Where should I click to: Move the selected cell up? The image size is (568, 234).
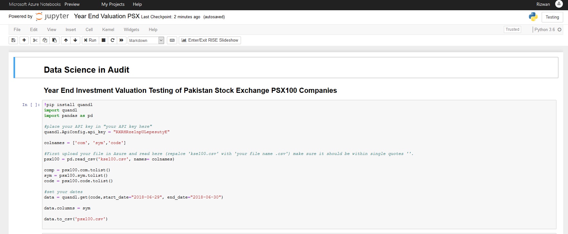[66, 40]
